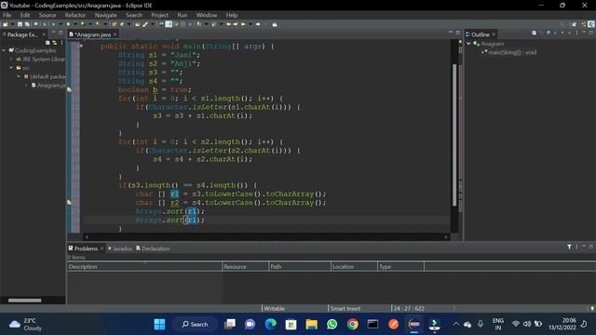Collapse the Anagram class in the Outline
This screenshot has width=596, height=335.
coord(468,44)
